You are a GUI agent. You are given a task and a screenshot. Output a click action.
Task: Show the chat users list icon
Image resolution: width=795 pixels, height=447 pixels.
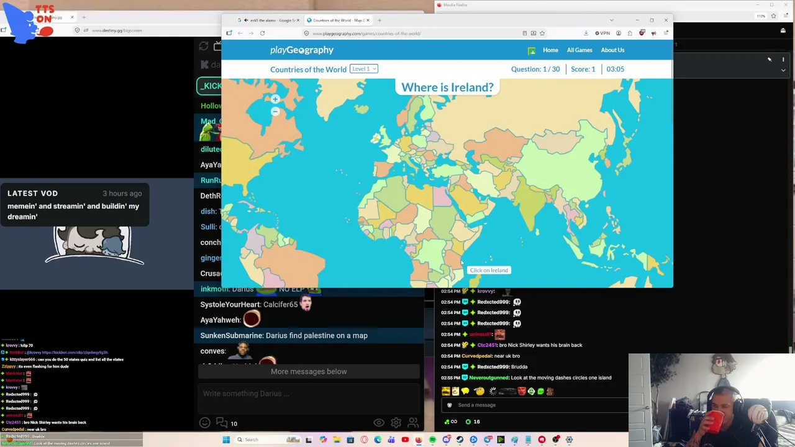click(413, 423)
